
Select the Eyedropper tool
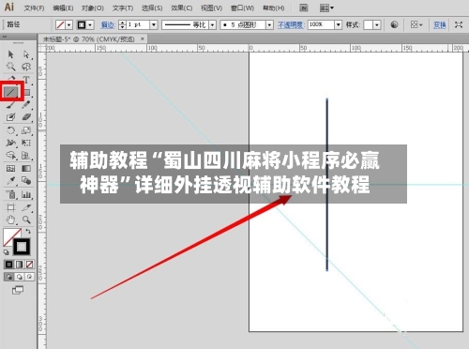10,181
